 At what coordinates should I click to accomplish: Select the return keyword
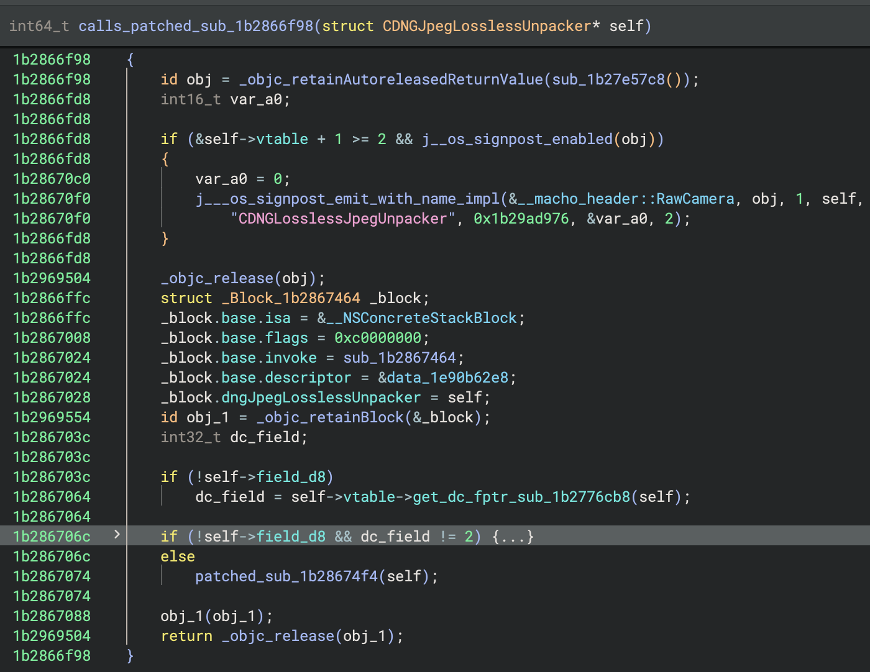(186, 636)
